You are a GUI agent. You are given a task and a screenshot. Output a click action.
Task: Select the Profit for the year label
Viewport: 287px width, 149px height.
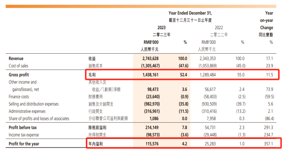(x=24, y=143)
